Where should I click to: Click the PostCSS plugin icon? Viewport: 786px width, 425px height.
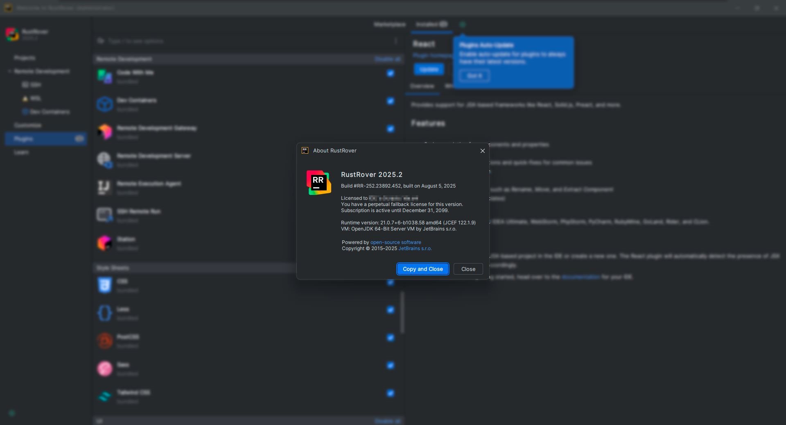[104, 341]
